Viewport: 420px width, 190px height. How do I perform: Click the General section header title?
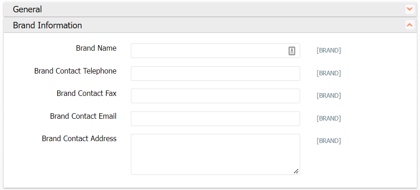pos(27,9)
